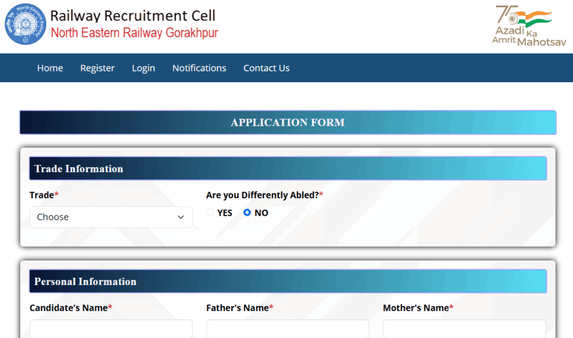573x338 pixels.
Task: Select NO for Differently Abled
Action: pyautogui.click(x=247, y=213)
